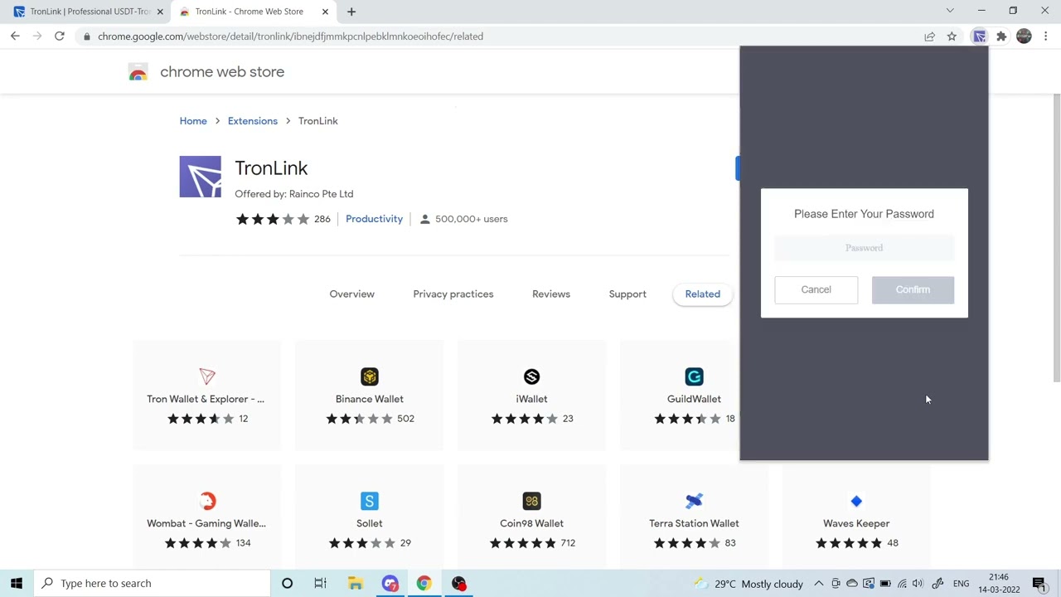The image size is (1061, 597).
Task: Switch the ENG input language indicator
Action: click(x=962, y=584)
